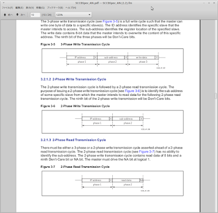218x213 pixels.
Task: Open the 移動(G) menu
Action: 40,8
